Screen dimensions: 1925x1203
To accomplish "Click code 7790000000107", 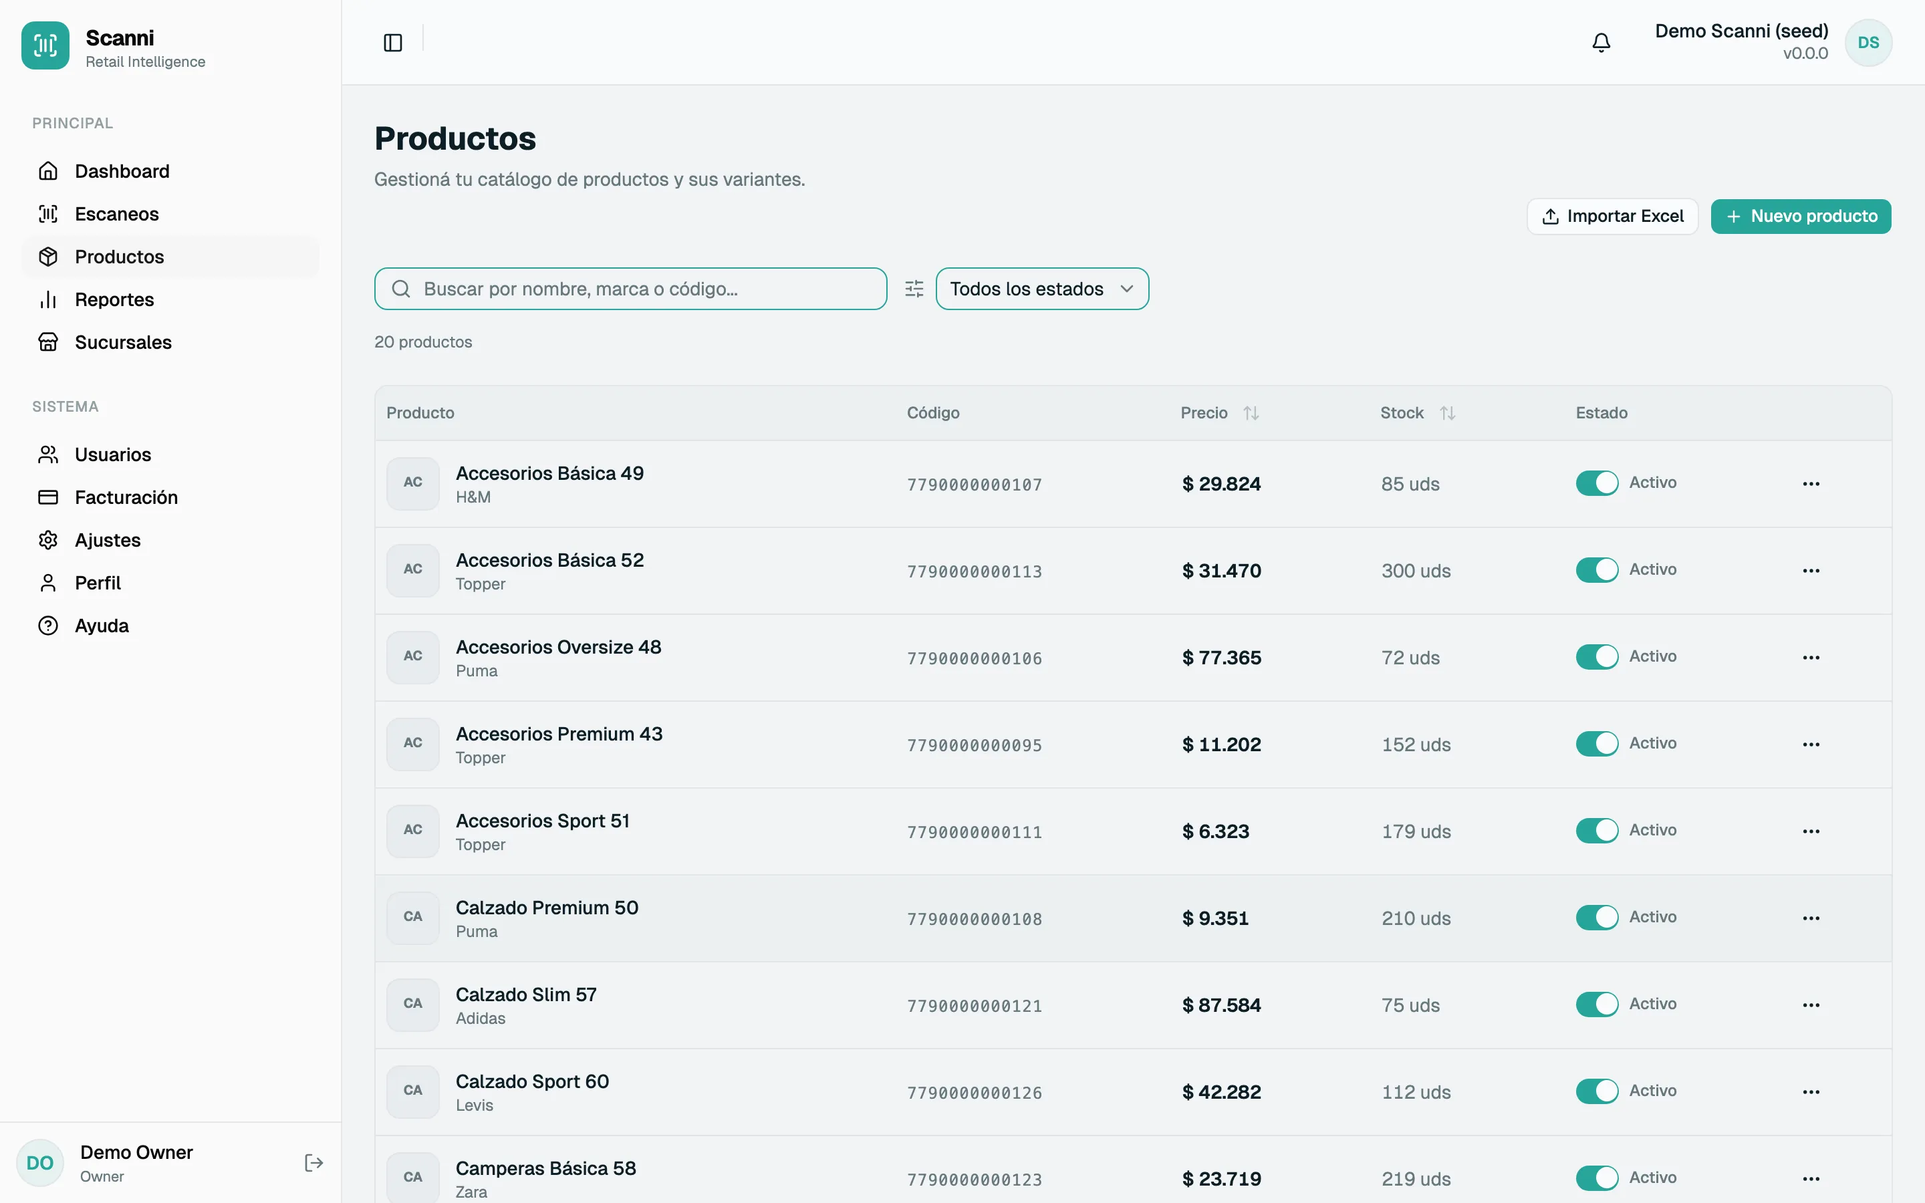I will pyautogui.click(x=975, y=485).
